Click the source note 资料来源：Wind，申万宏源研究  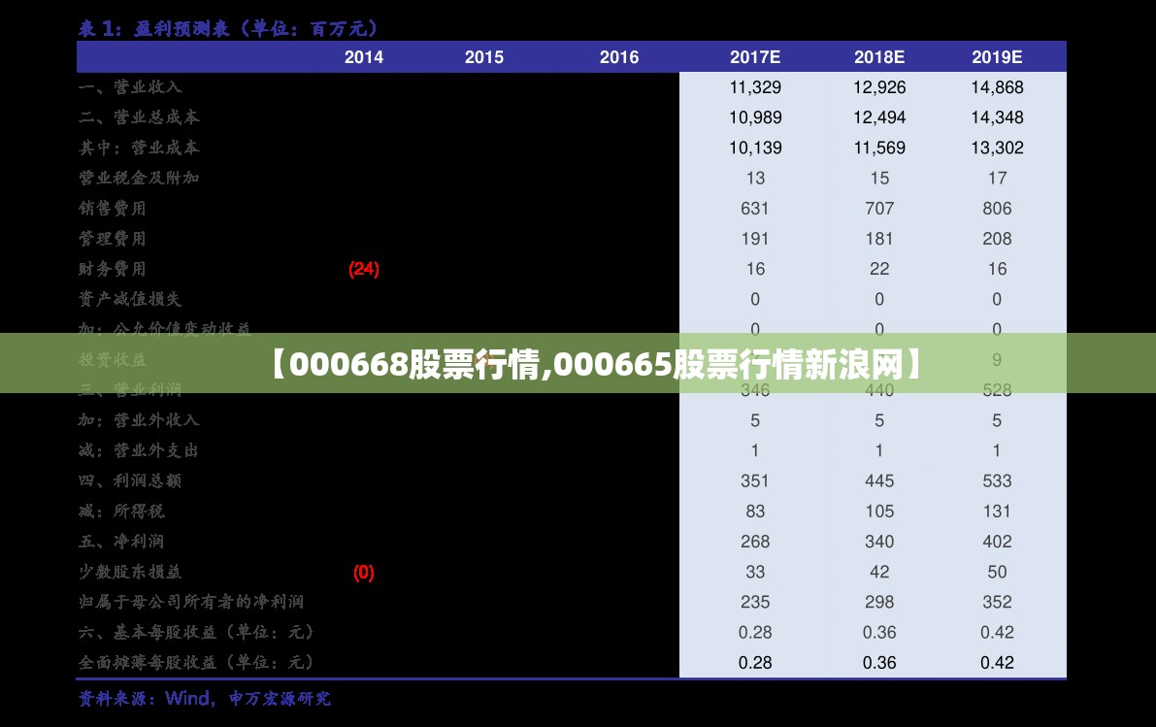click(x=204, y=698)
